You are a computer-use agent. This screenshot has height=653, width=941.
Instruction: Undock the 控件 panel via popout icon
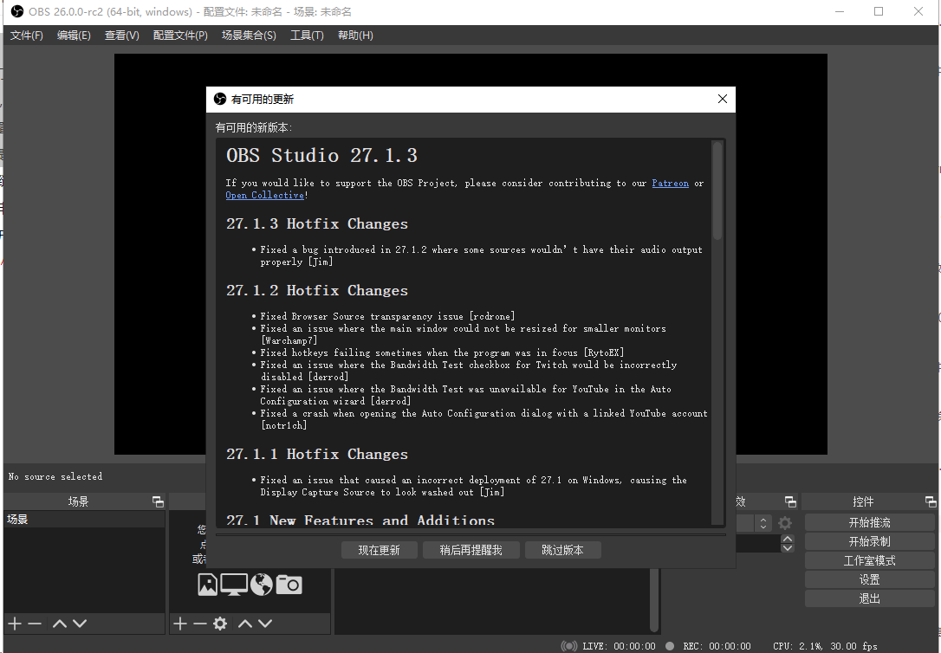click(931, 501)
